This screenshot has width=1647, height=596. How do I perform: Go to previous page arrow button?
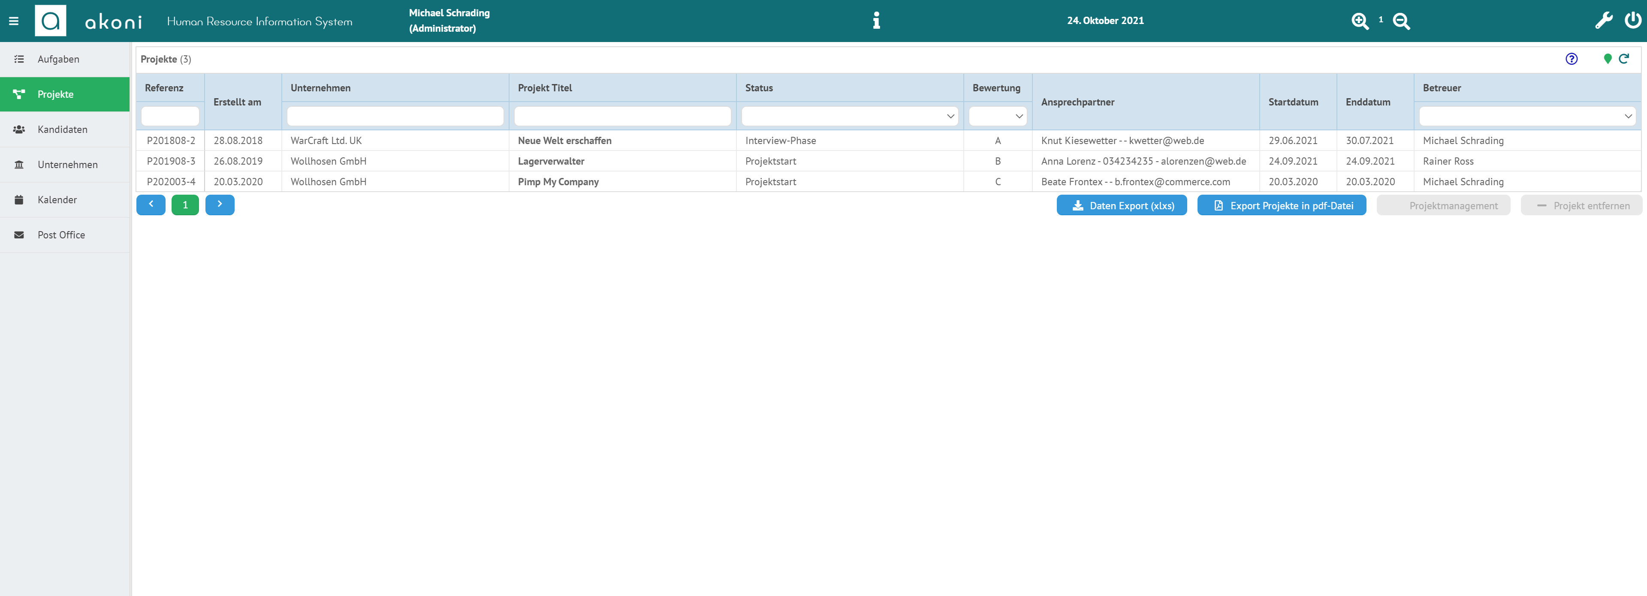(151, 205)
